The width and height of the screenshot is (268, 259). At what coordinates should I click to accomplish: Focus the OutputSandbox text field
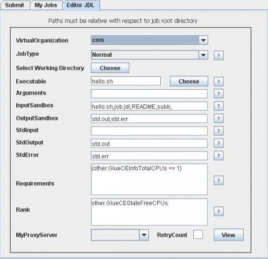click(149, 118)
